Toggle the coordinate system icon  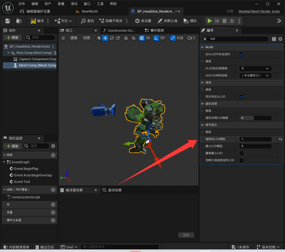(126, 38)
